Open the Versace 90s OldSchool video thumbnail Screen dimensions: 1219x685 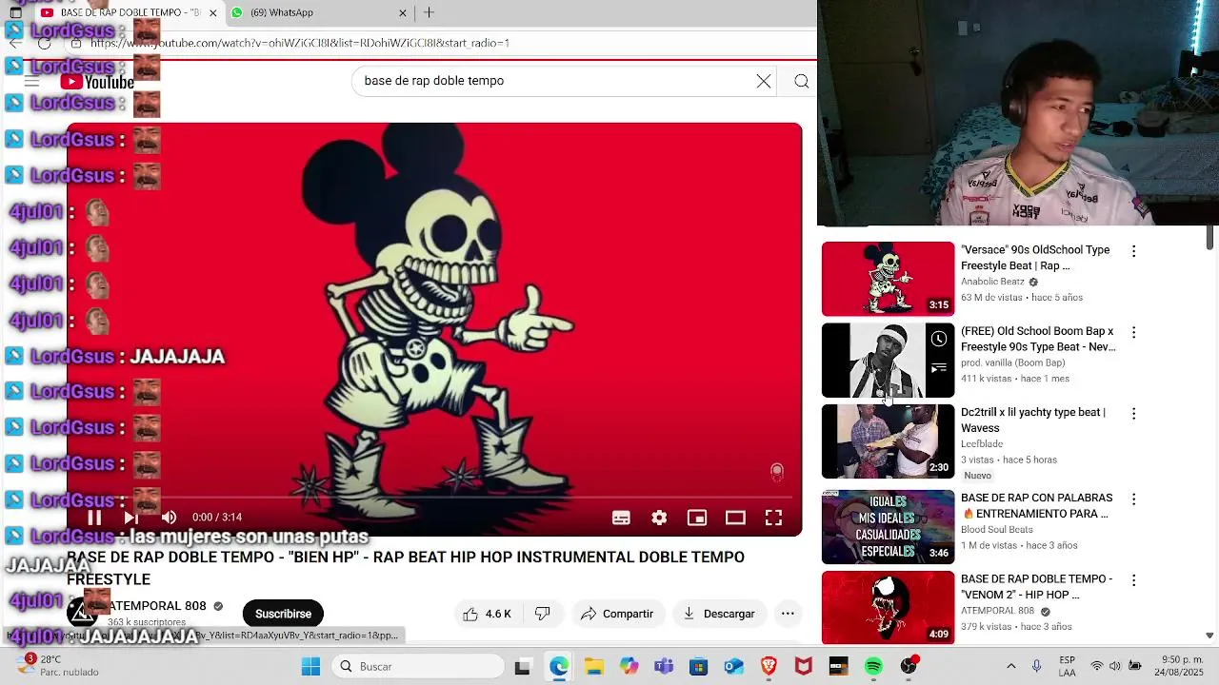pos(888,279)
